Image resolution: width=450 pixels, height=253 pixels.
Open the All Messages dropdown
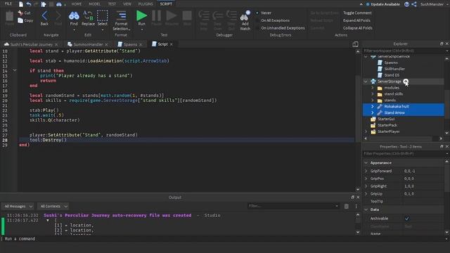[x=18, y=206]
